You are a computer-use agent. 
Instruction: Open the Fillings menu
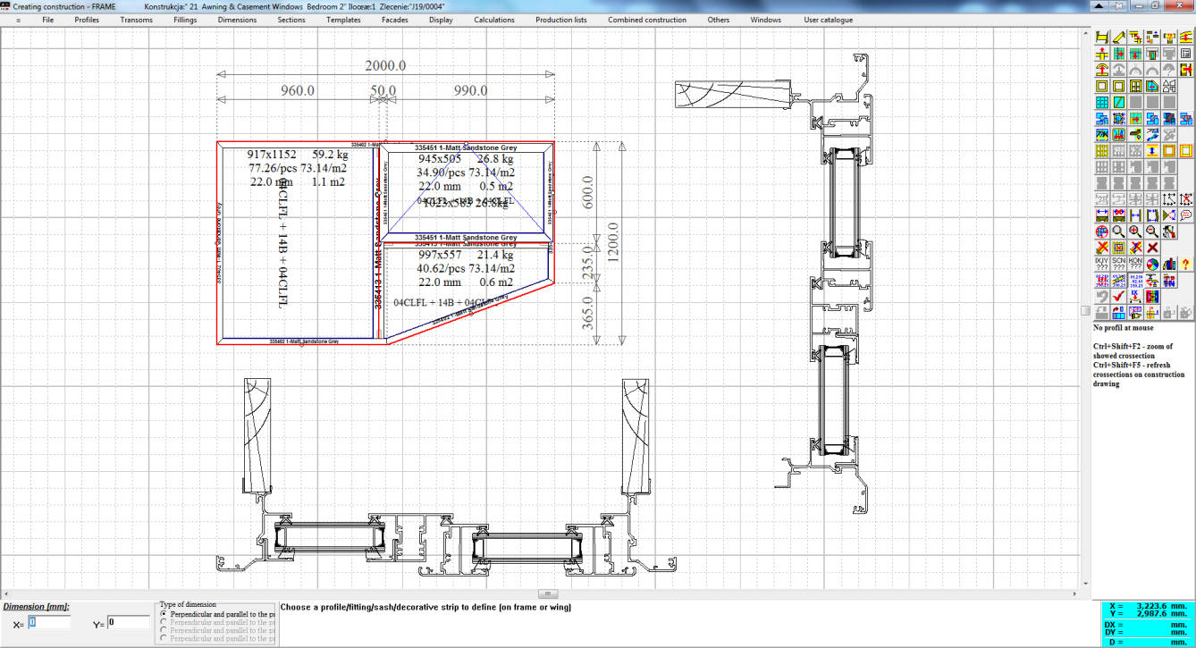185,20
